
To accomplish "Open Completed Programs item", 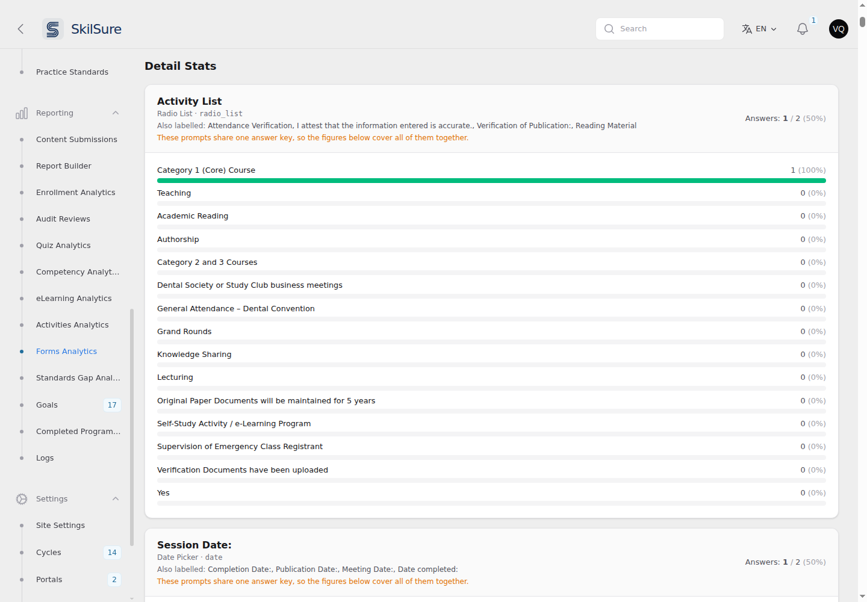I will 78,432.
